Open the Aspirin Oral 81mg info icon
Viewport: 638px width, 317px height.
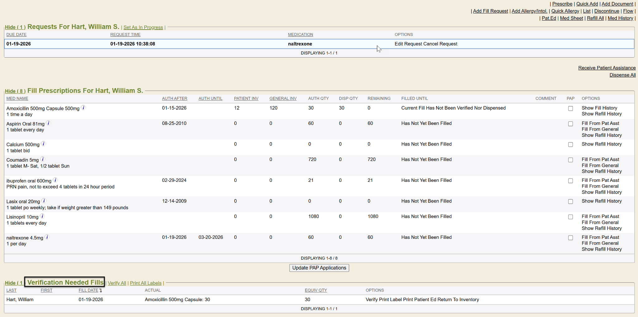(49, 123)
